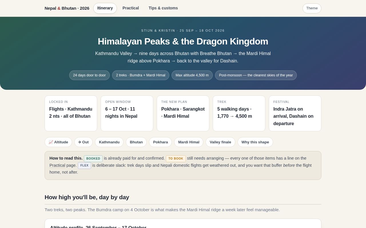Click the TO BOOK status badge
Screen dimensions: 366x228
176,159
